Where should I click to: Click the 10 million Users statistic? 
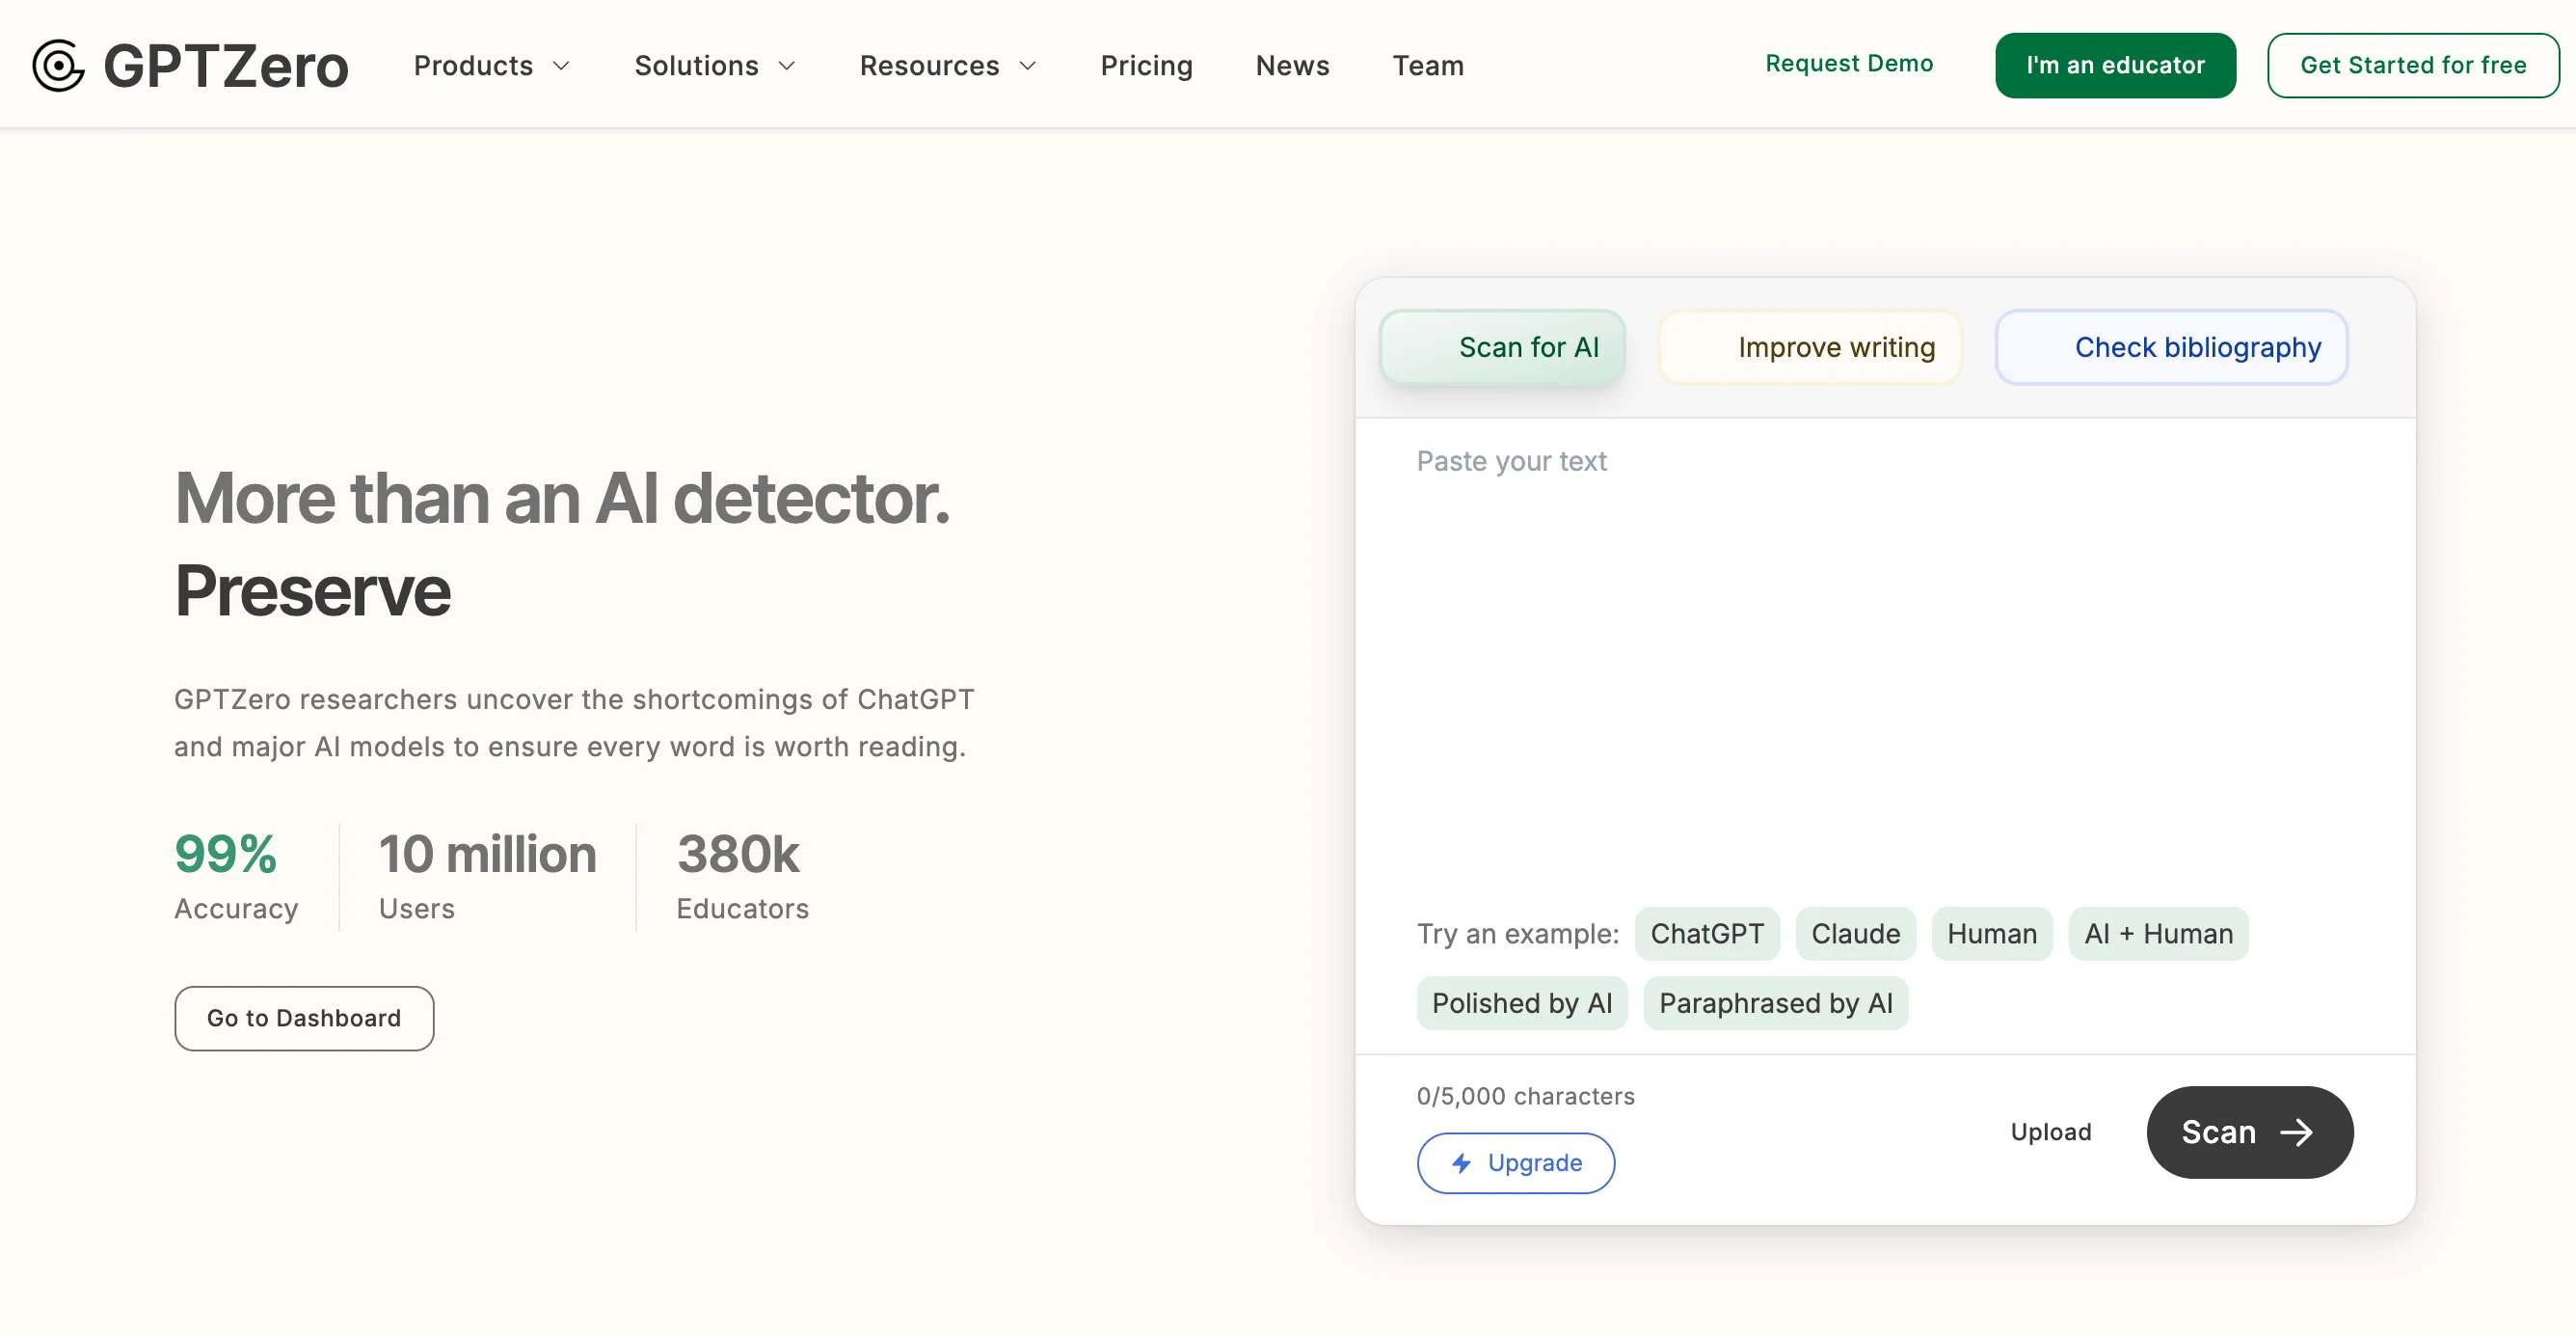click(487, 876)
